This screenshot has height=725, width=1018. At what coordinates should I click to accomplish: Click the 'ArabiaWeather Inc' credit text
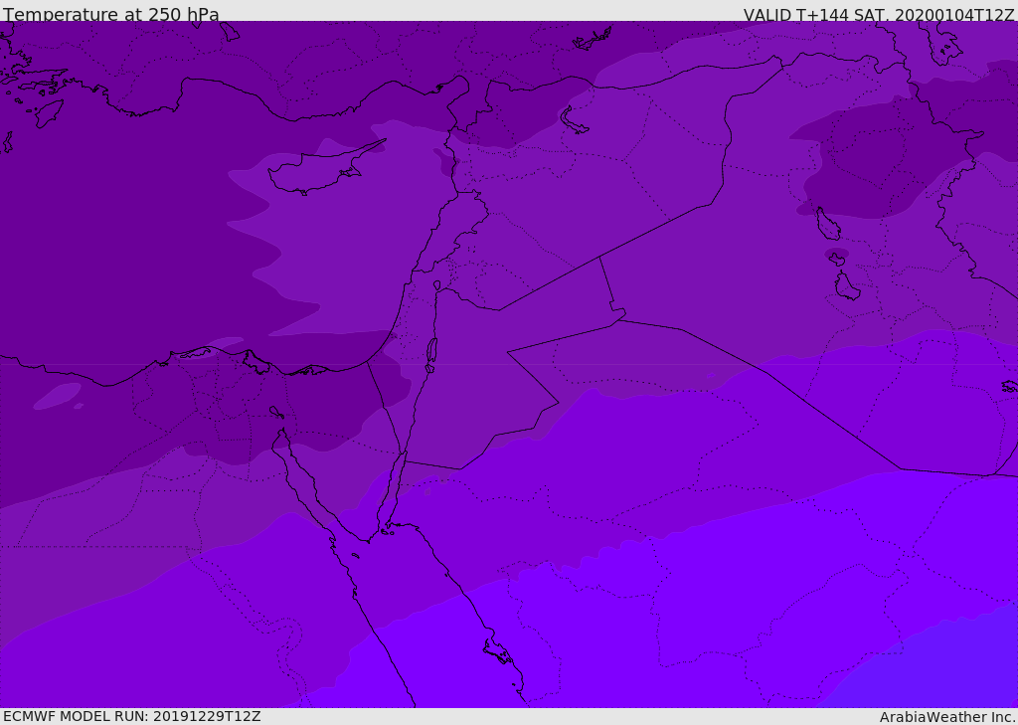[x=946, y=717]
